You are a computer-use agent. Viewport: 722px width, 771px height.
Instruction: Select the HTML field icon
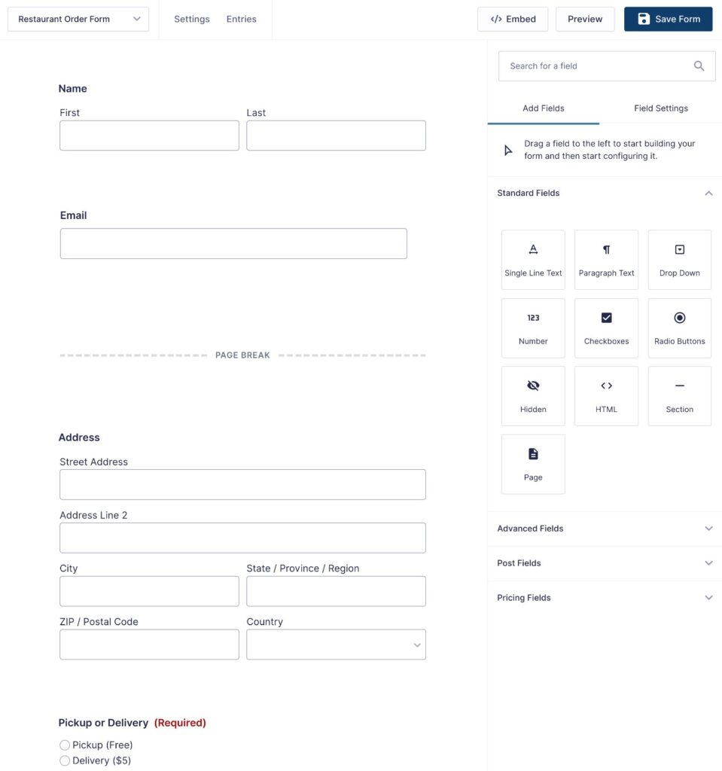coord(606,395)
